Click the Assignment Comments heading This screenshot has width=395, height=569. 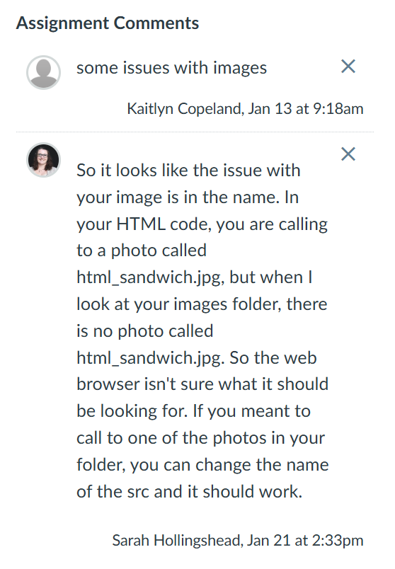coord(108,23)
